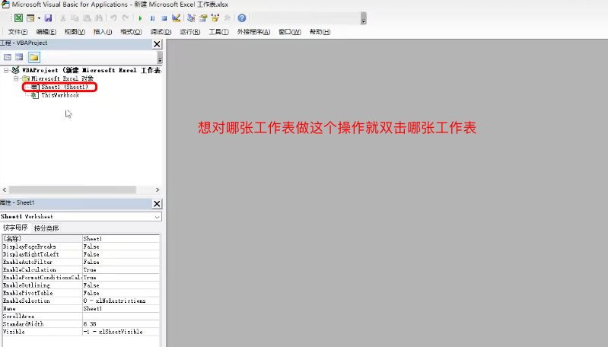Click EnableCalculation value True

(x=121, y=270)
